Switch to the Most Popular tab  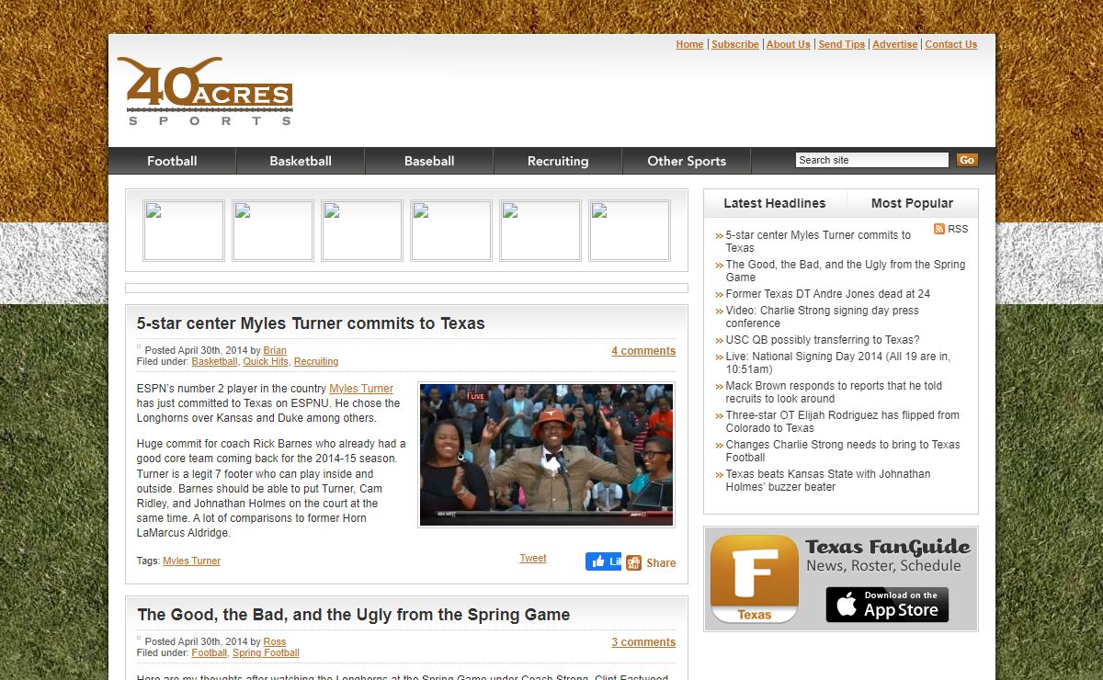(x=912, y=203)
